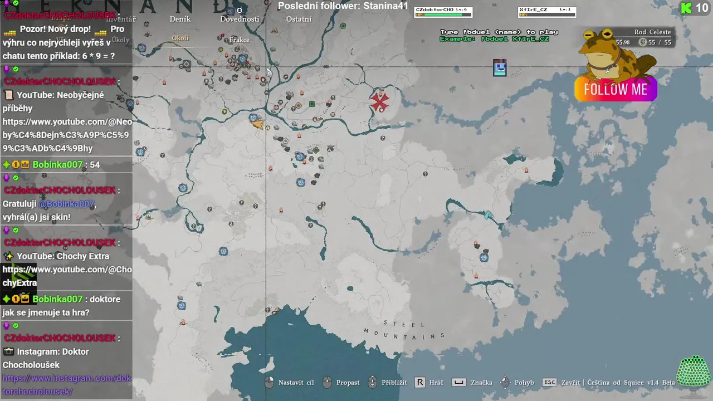The height and width of the screenshot is (401, 713).
Task: Click the Nastavit cíl hint label
Action: [296, 383]
